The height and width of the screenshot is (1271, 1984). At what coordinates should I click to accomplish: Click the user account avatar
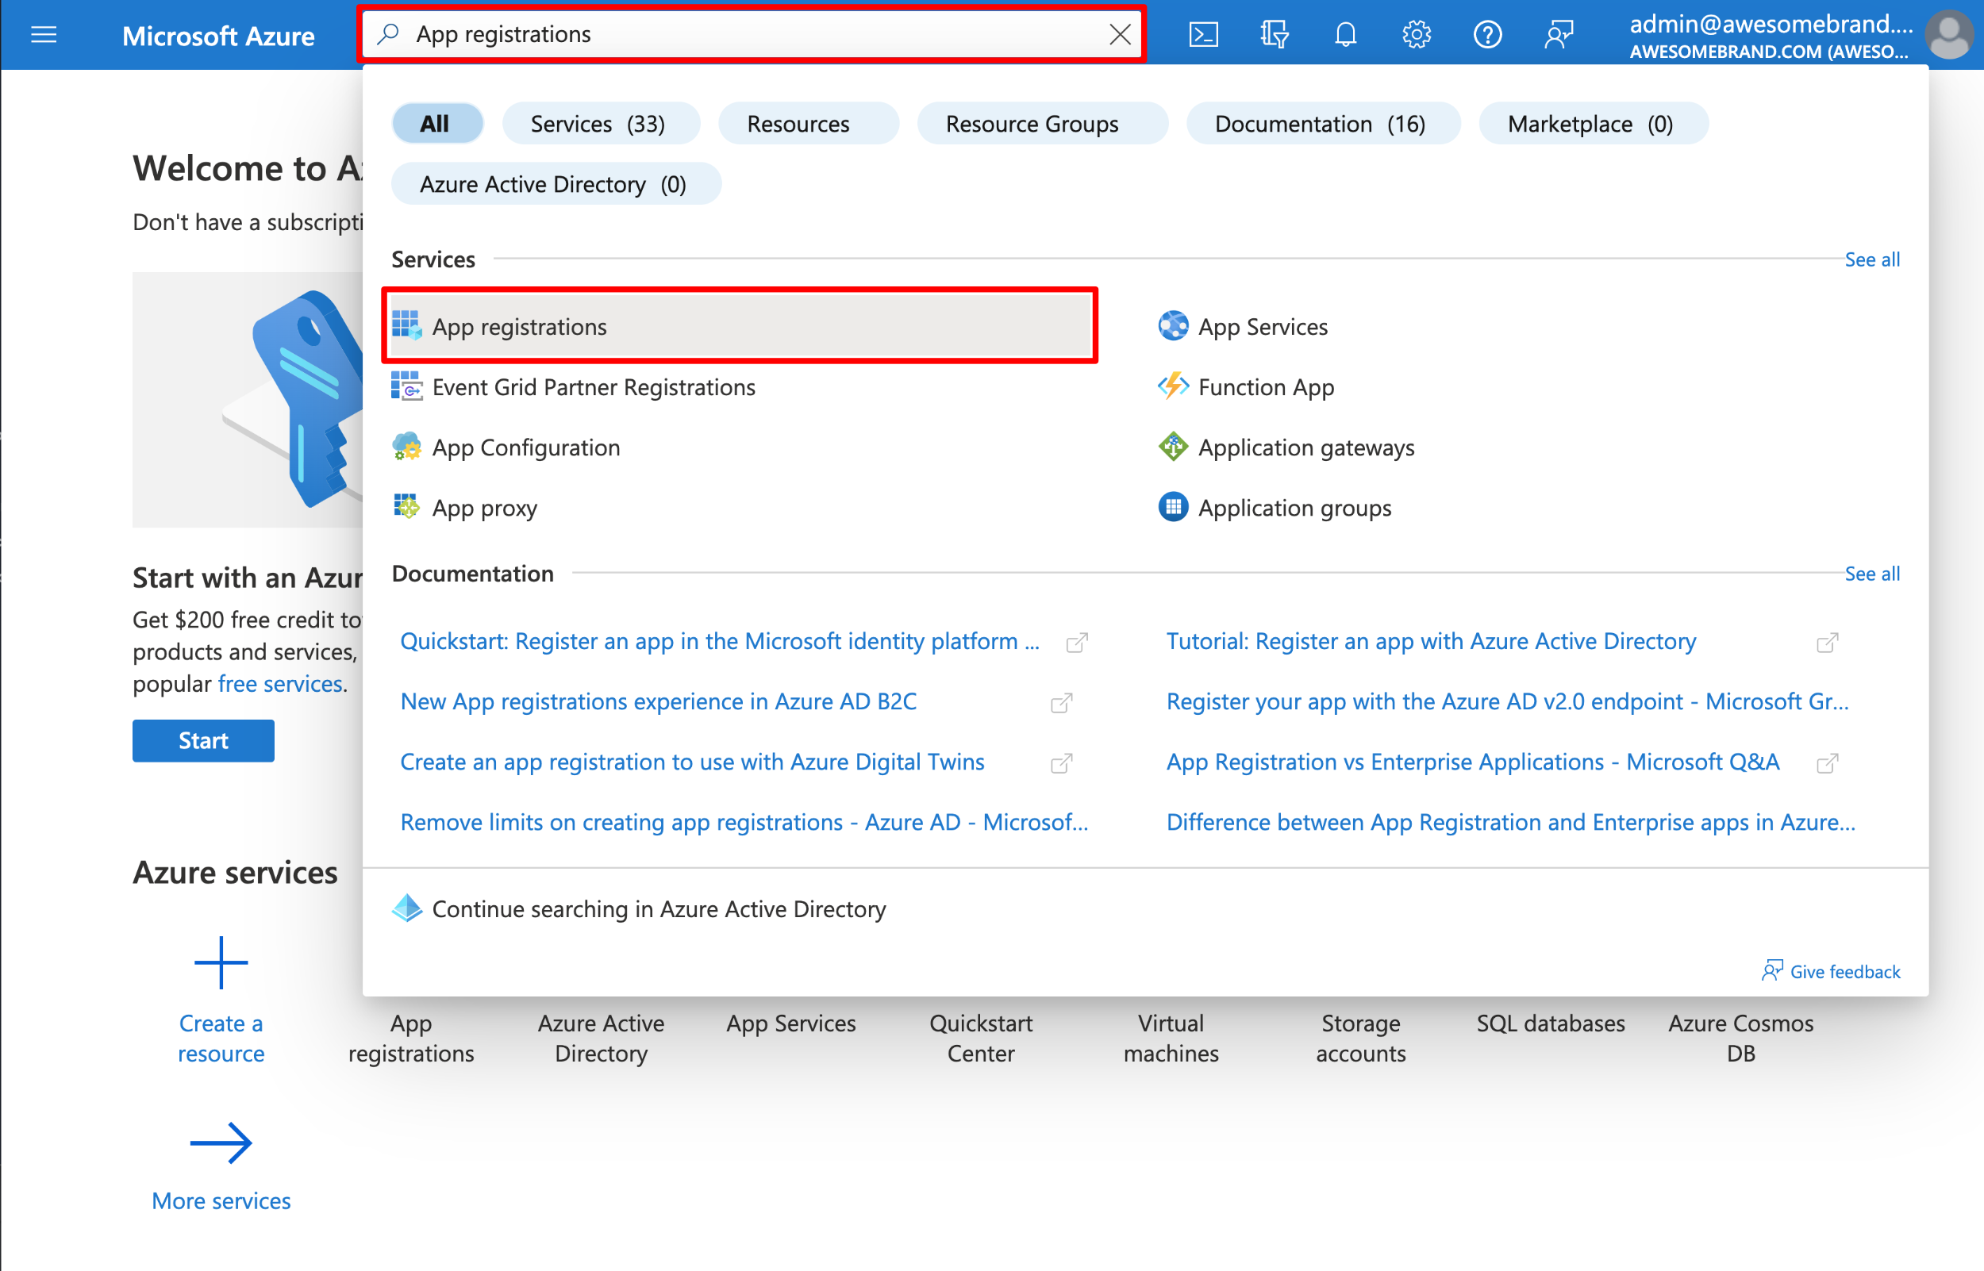1949,35
